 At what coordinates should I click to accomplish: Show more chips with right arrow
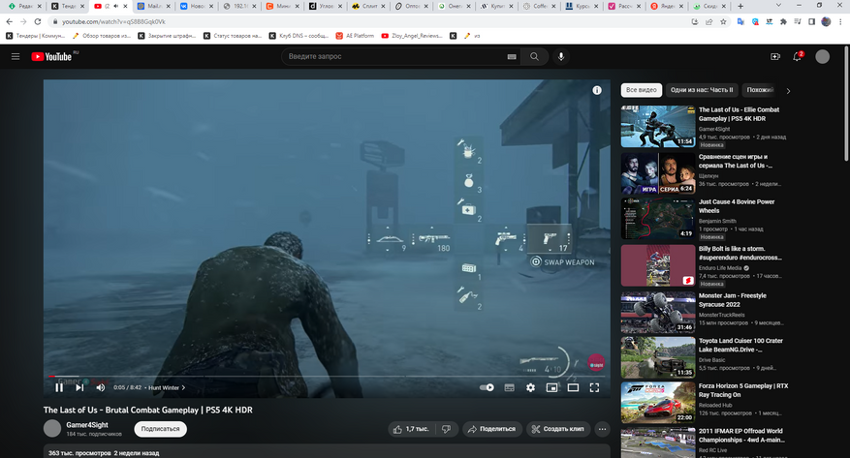click(x=788, y=91)
